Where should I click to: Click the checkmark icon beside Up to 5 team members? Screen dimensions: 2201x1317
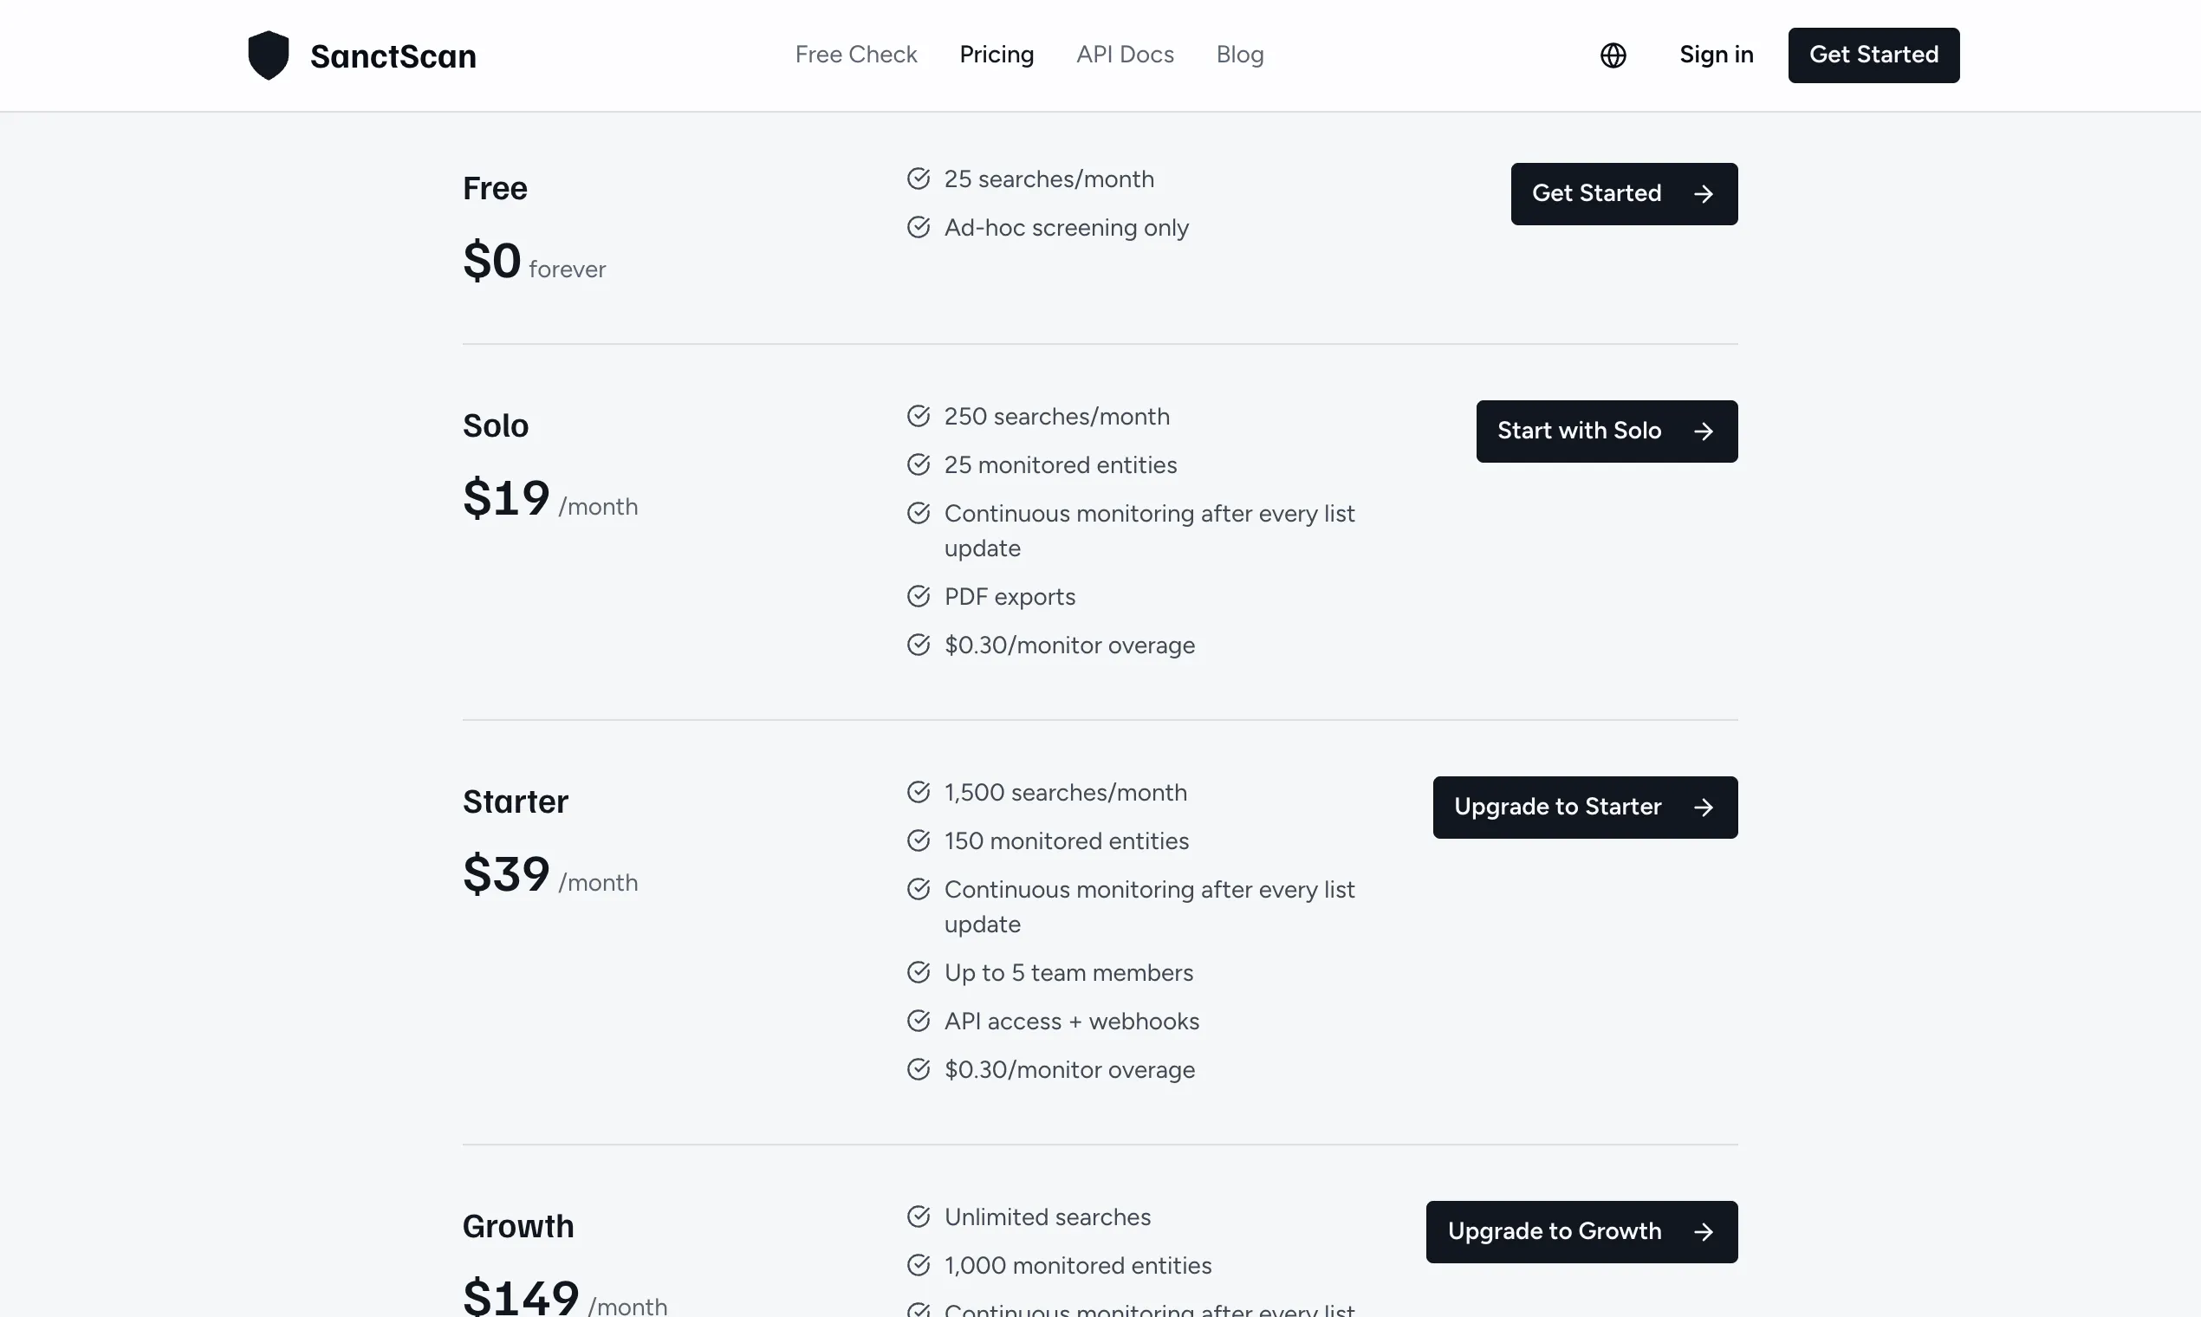(919, 972)
